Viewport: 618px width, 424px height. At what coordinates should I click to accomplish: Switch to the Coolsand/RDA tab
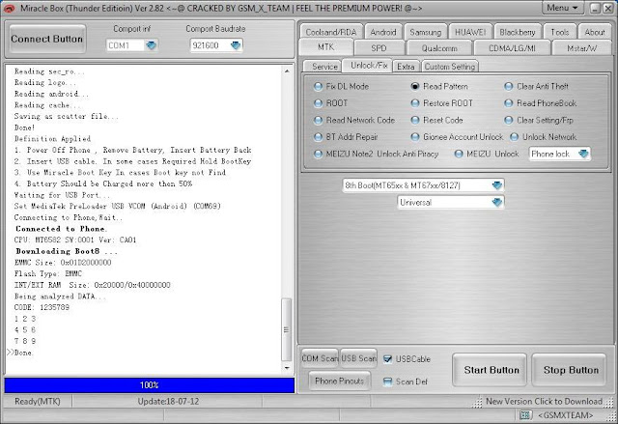(x=330, y=32)
